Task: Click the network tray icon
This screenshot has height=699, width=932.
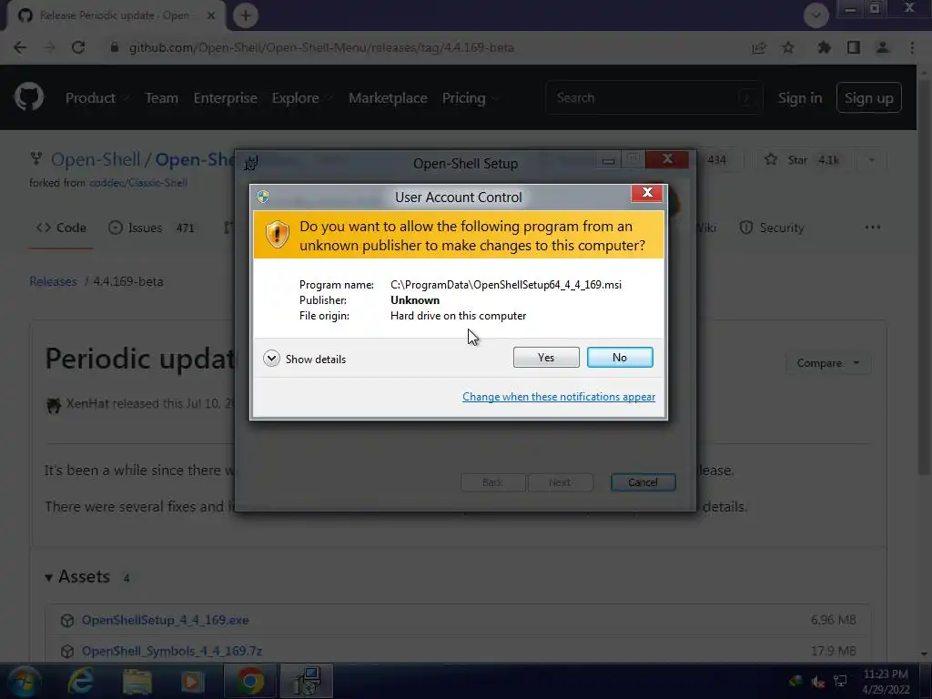Action: [x=840, y=681]
